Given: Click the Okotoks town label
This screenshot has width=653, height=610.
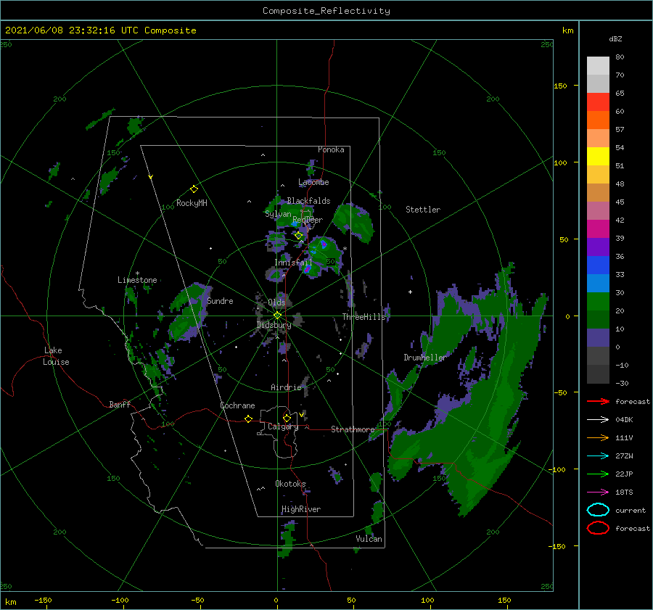Looking at the screenshot, I should click(290, 484).
